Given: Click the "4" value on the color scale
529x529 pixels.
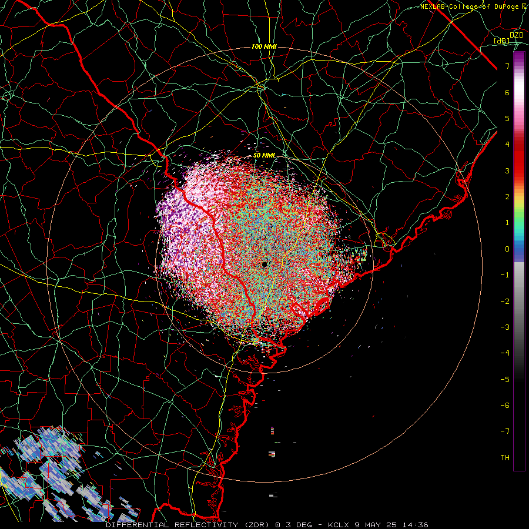Looking at the screenshot, I should (507, 145).
